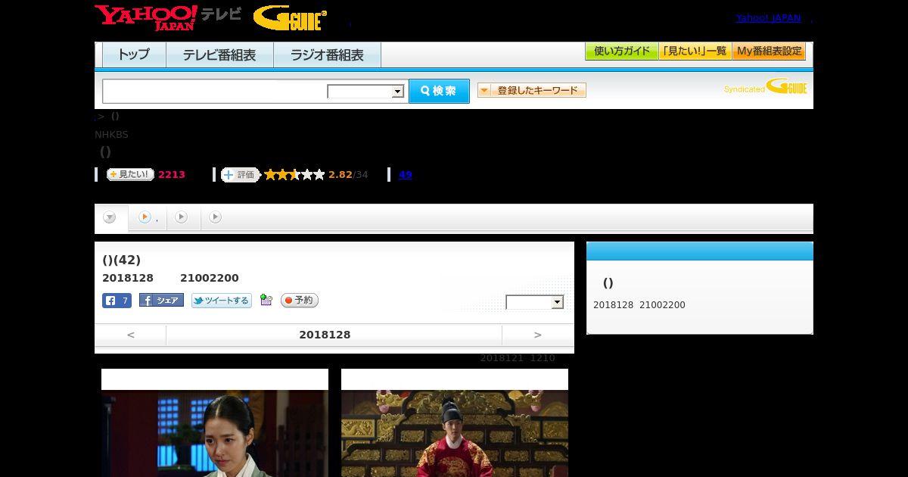The width and height of the screenshot is (908, 477).
Task: Click the 予約 recording reservation button
Action: click(x=300, y=301)
